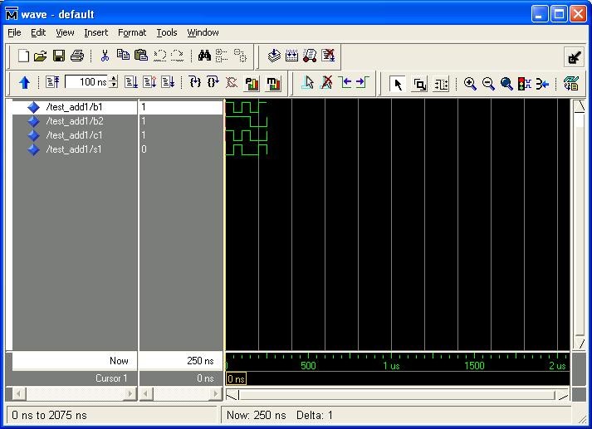Activate the Zoom mode tool

(420, 84)
